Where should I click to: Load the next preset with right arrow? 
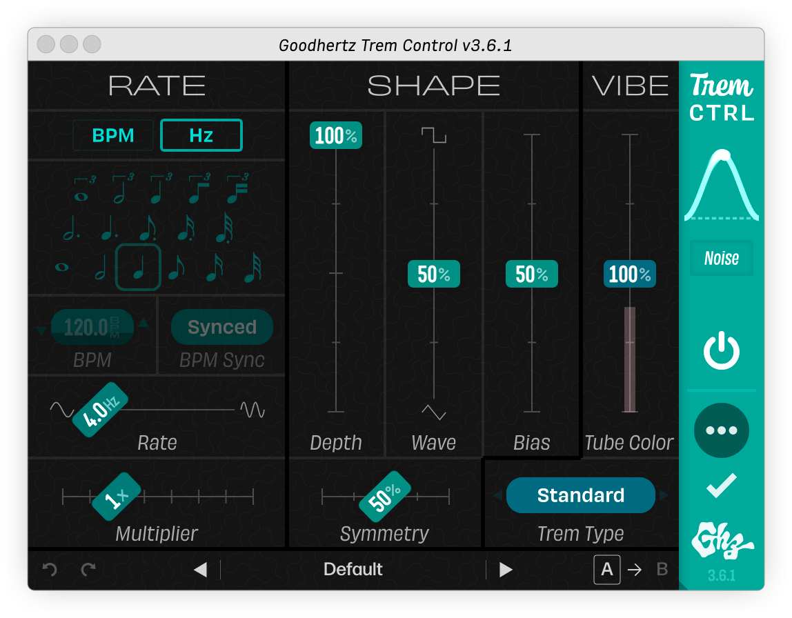point(506,570)
